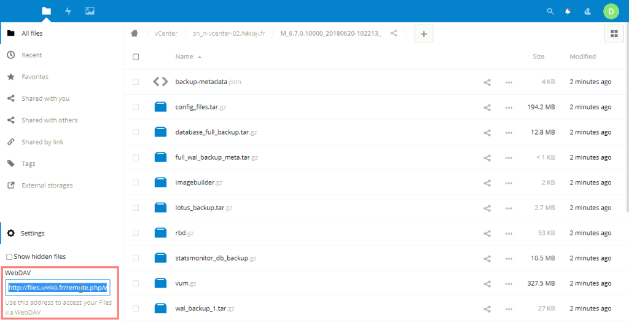The image size is (629, 322).
Task: Check the full_wal_backup_meta.tar.gz checkbox
Action: (x=136, y=157)
